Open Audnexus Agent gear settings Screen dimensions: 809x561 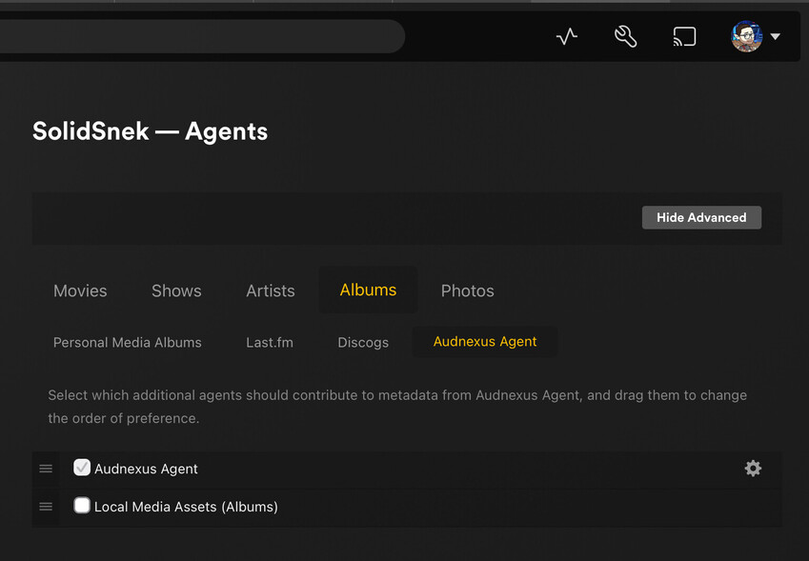753,469
